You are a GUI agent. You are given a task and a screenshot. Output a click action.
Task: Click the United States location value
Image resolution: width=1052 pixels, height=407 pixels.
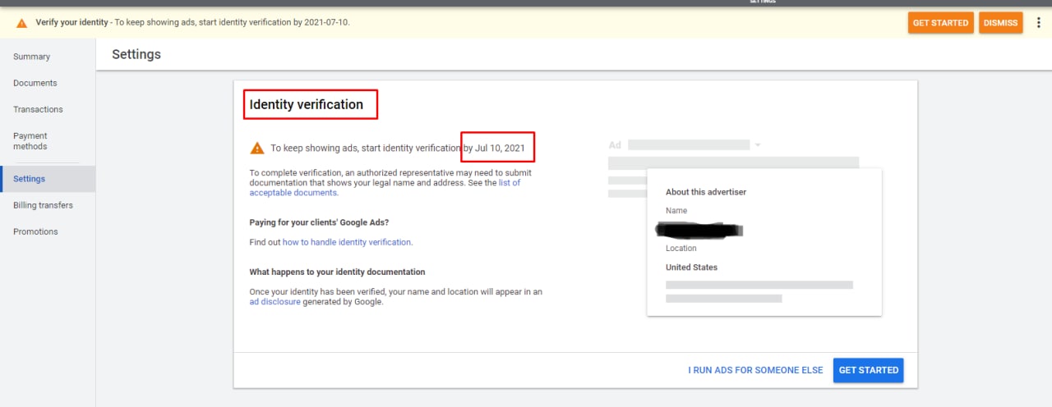[x=691, y=268]
